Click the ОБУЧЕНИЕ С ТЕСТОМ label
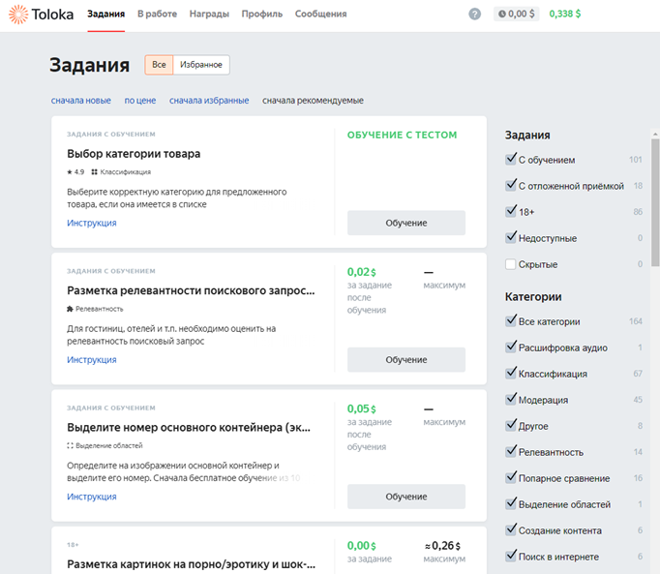 402,135
